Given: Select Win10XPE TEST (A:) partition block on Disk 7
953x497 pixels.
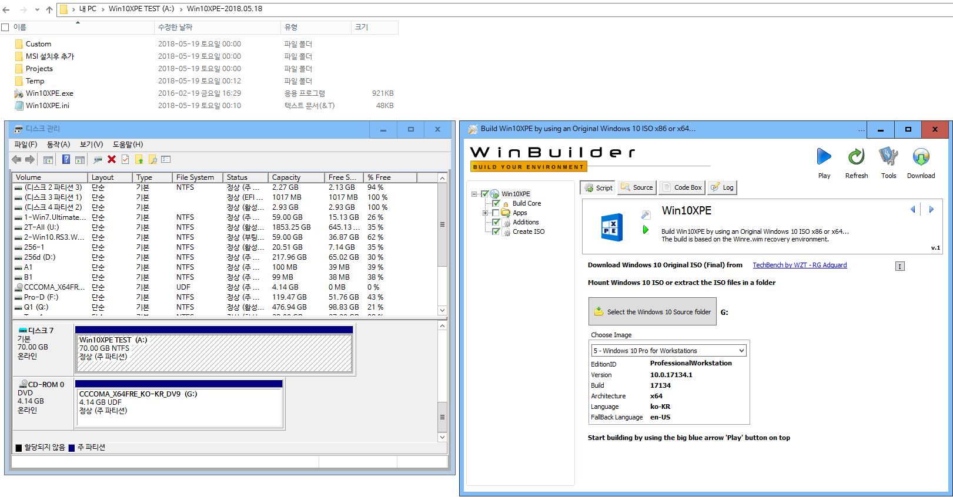Looking at the screenshot, I should [x=214, y=350].
